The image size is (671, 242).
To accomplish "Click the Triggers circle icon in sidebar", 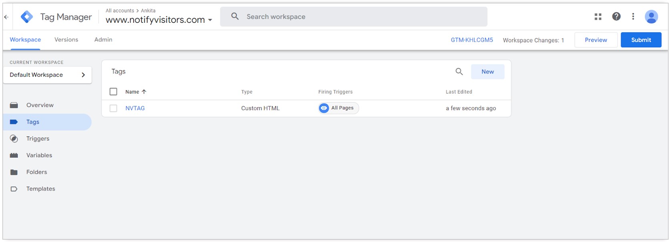I will pos(14,139).
